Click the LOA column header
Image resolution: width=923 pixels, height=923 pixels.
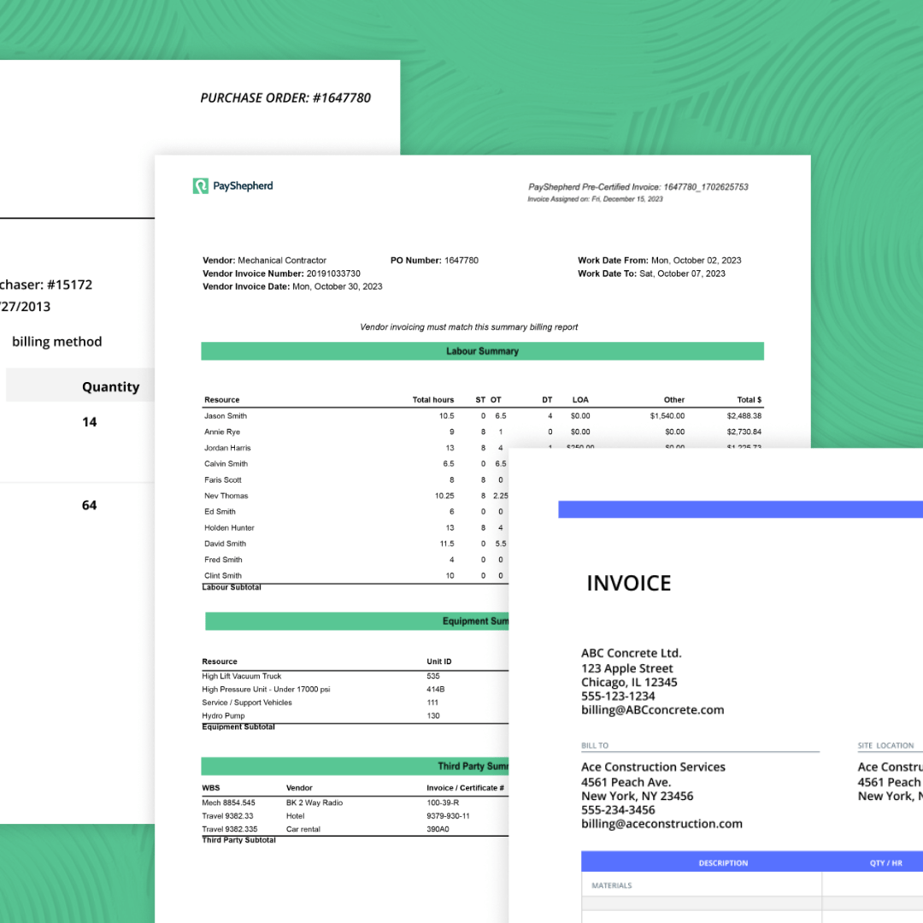(x=579, y=400)
